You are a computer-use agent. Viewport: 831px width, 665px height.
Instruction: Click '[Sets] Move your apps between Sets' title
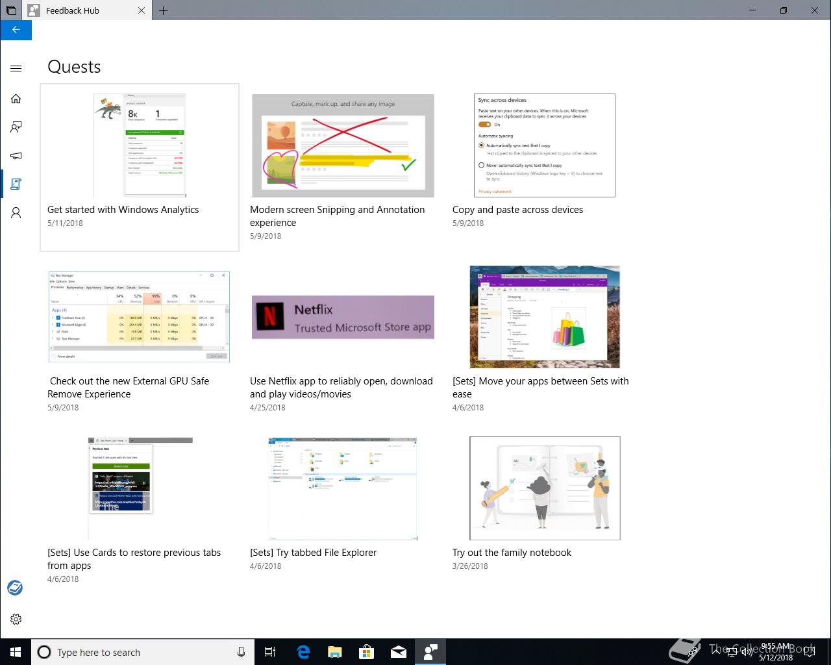click(x=541, y=388)
